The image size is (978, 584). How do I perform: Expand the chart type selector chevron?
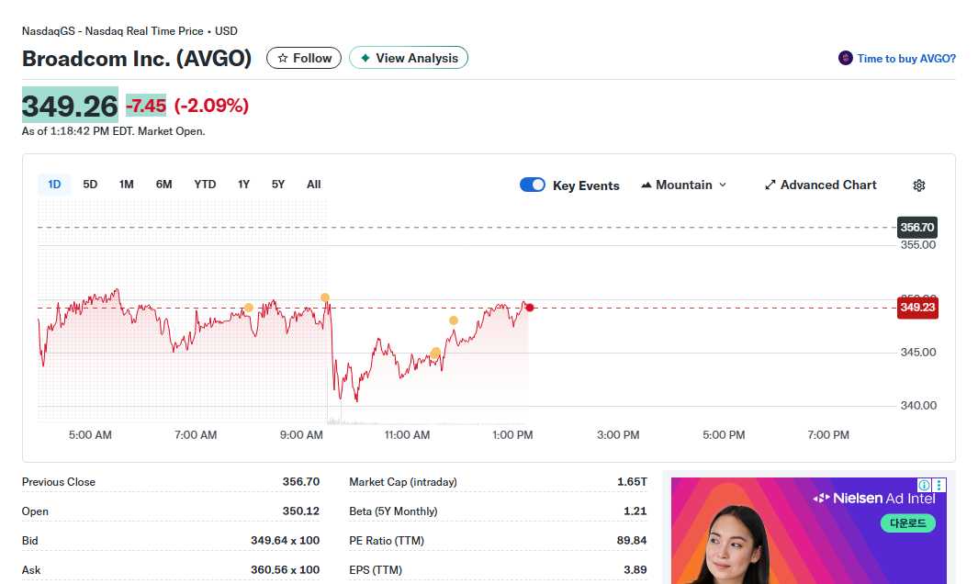725,185
